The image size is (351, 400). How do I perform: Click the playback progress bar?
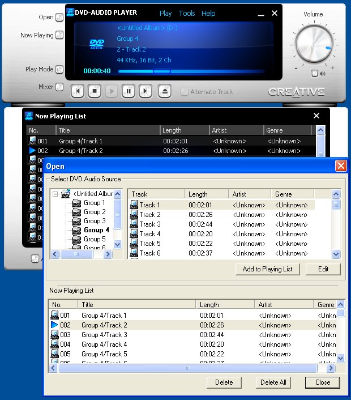coord(191,72)
